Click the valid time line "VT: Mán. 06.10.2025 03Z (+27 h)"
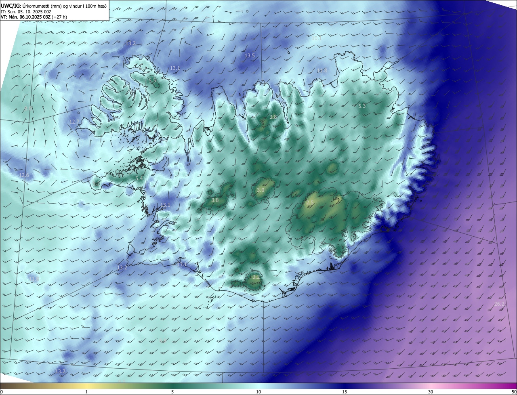This screenshot has width=517, height=395. 33,17
